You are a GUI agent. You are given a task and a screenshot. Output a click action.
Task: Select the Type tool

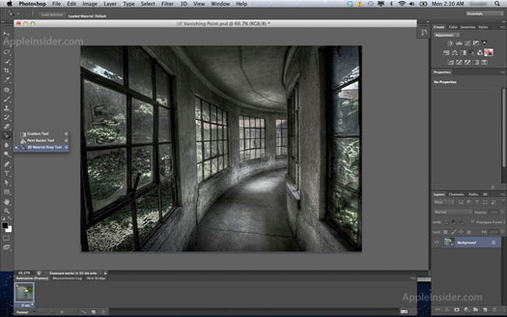[x=7, y=173]
